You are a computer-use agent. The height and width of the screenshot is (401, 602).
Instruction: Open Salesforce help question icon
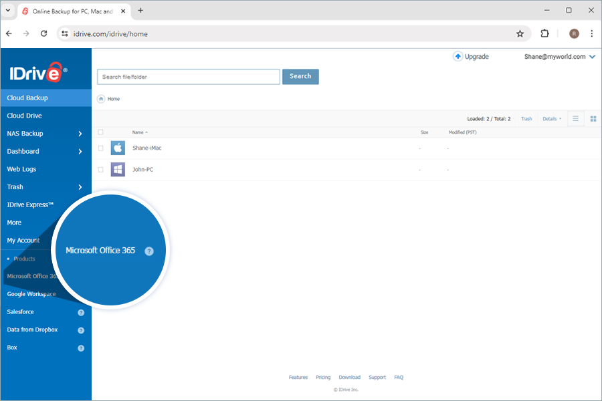point(81,312)
